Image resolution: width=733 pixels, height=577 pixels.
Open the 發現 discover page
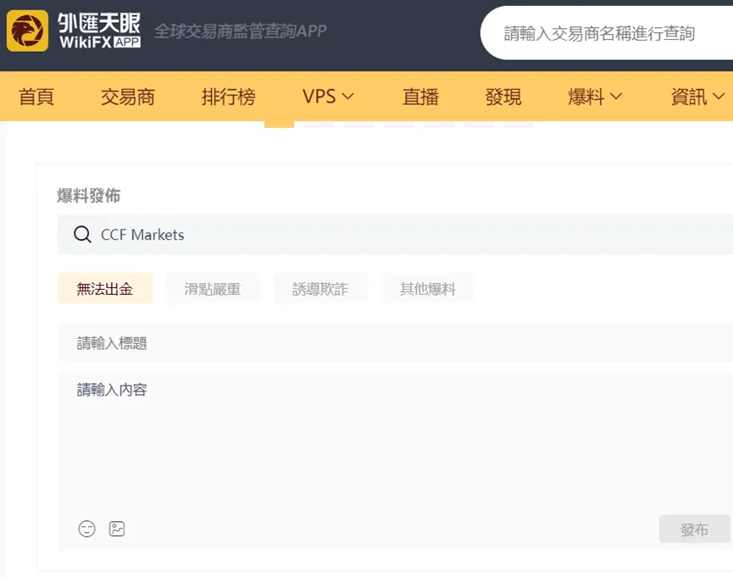(x=503, y=97)
